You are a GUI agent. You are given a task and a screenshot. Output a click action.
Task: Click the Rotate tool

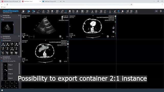(x=43, y=11)
